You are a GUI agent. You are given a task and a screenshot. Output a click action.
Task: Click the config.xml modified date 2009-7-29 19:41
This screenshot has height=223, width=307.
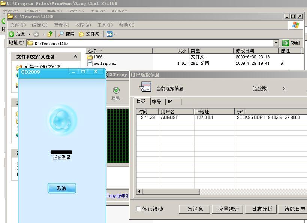pos(253,63)
